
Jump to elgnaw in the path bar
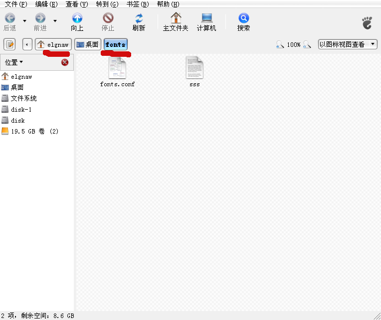53,44
